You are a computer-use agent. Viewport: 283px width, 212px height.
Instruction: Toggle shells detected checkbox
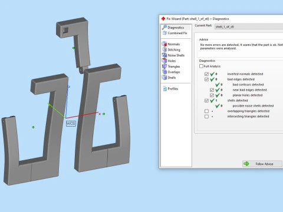click(206, 101)
